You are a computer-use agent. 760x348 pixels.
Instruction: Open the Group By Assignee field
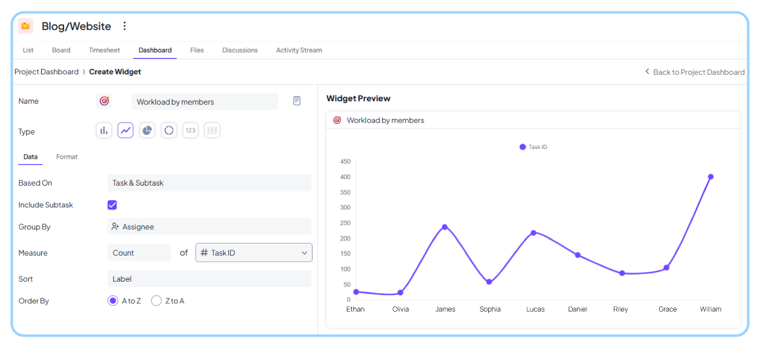[x=209, y=227]
